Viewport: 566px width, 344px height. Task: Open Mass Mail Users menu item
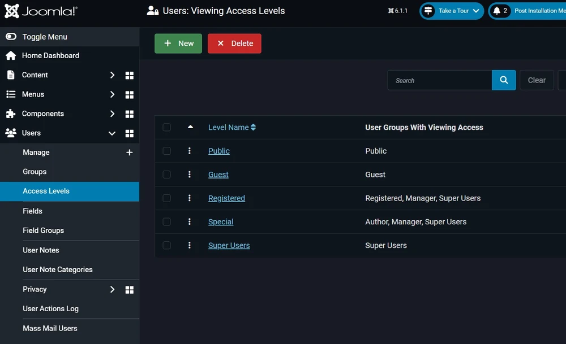coord(50,328)
